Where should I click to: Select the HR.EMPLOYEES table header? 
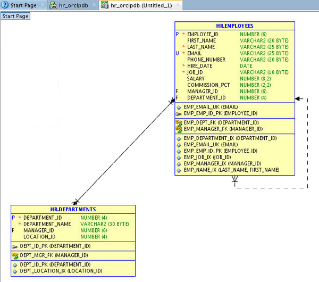234,26
